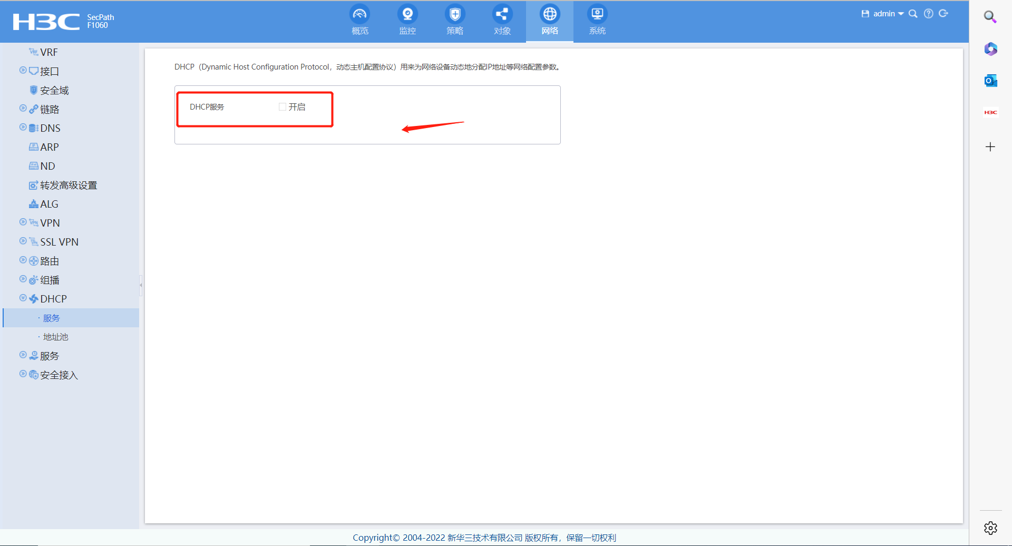1012x546 pixels.
Task: Click the sidebar collapse handle
Action: [141, 285]
